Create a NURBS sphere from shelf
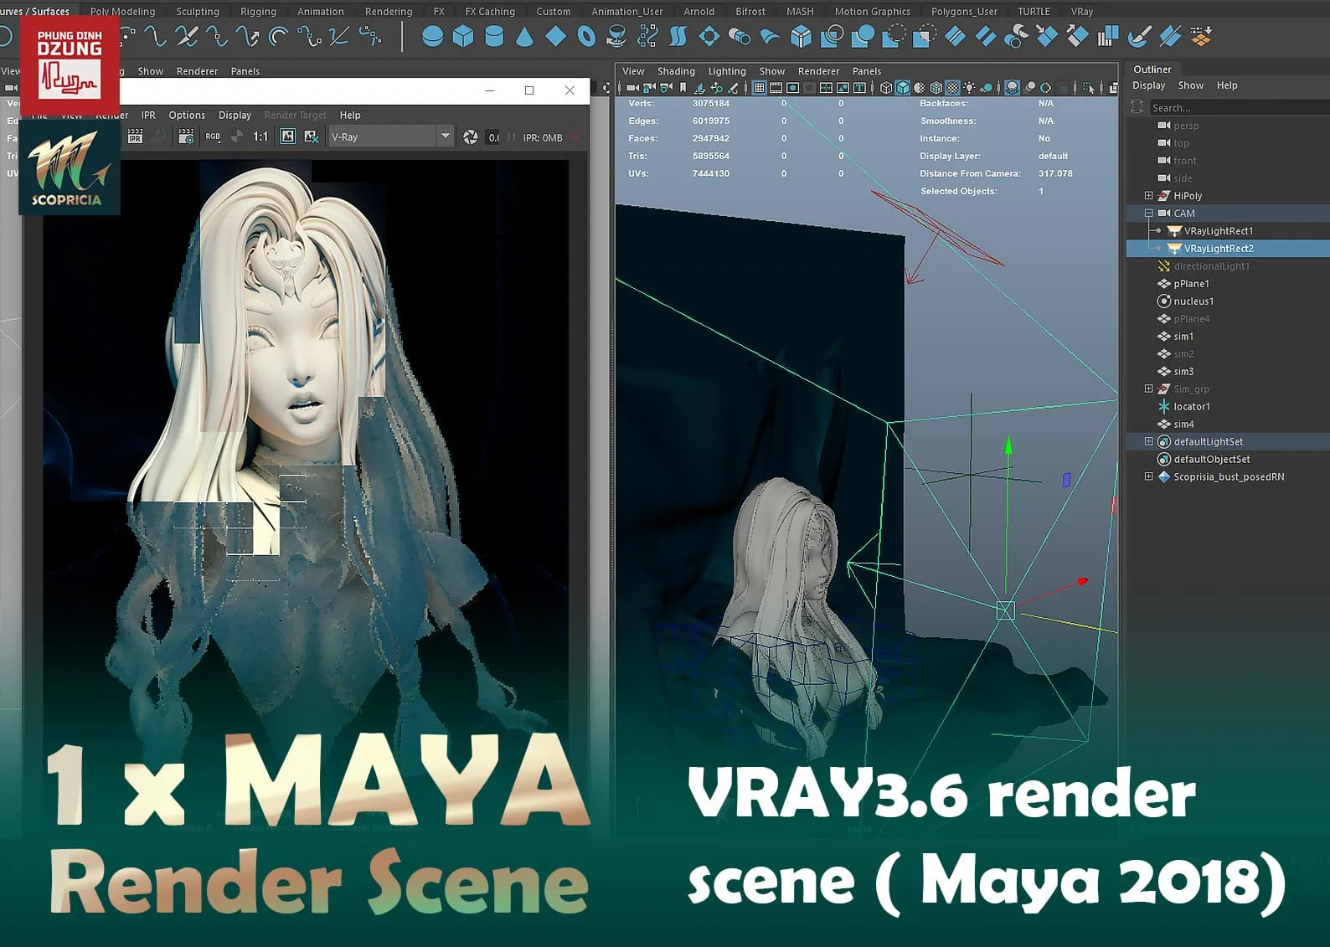The width and height of the screenshot is (1330, 947). point(432,37)
